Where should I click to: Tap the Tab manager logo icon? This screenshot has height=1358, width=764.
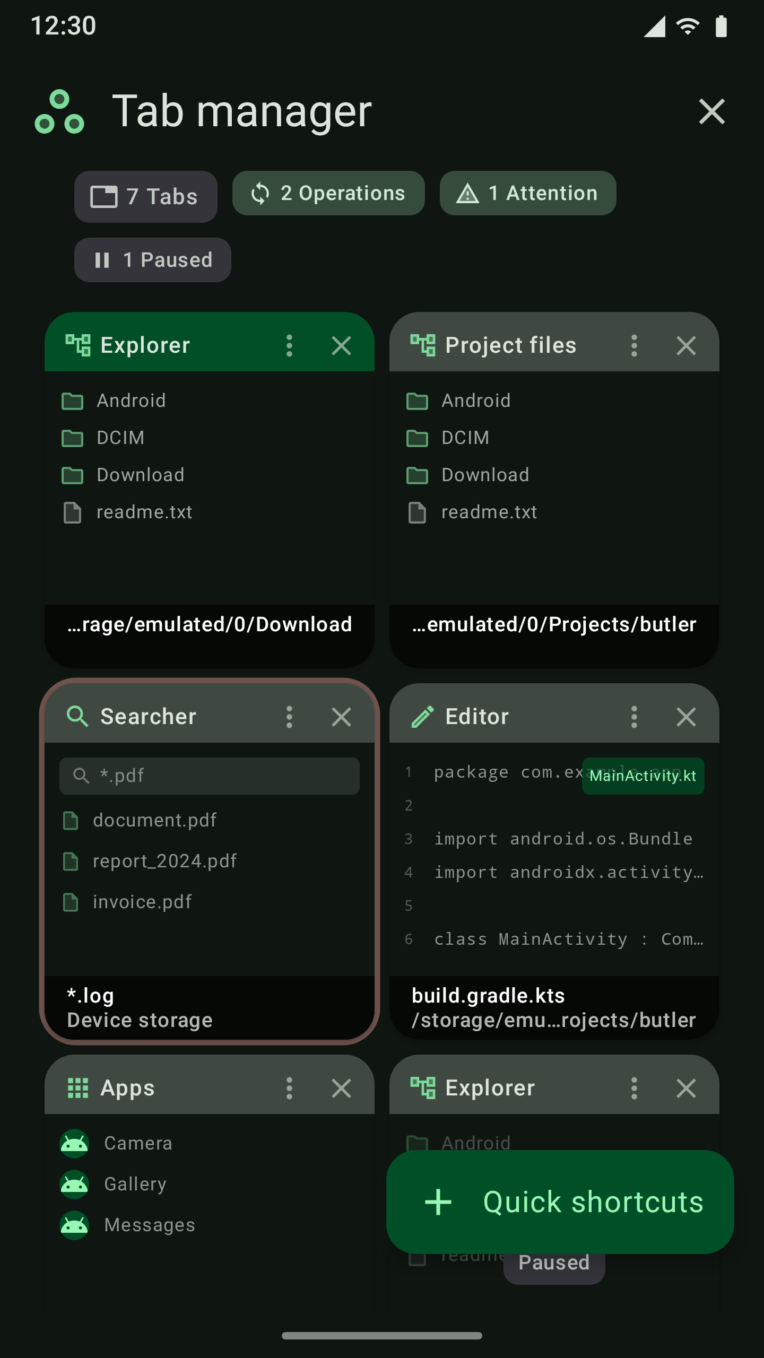pyautogui.click(x=59, y=111)
